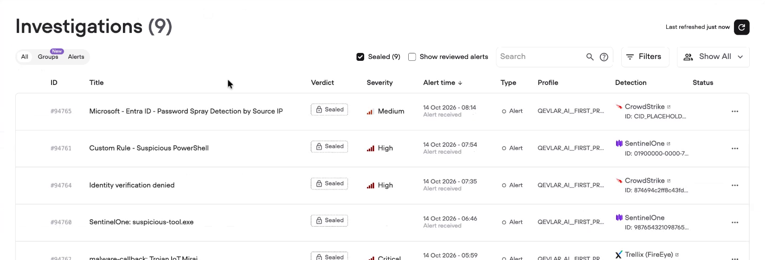Click SentinelOne logo in suspicious-tool.exe row
Viewport: 765px width, 260px height.
point(619,217)
